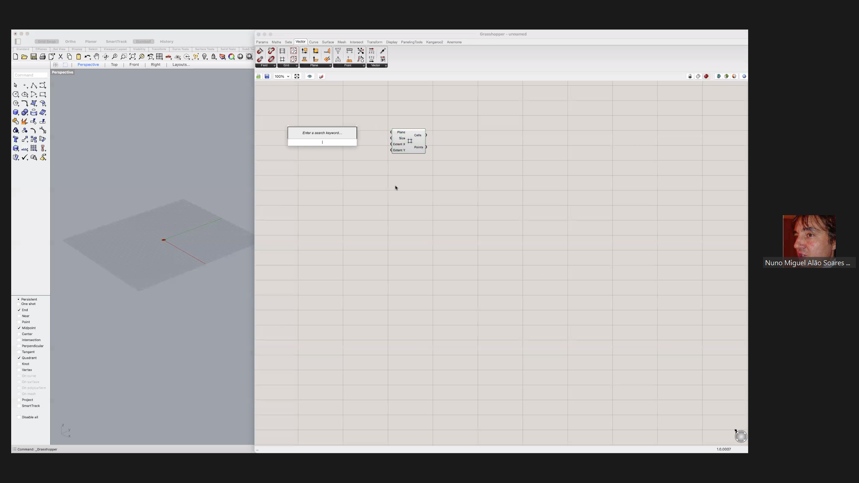This screenshot has height=483, width=859.
Task: Switch to the Front viewport tab
Action: tap(134, 65)
